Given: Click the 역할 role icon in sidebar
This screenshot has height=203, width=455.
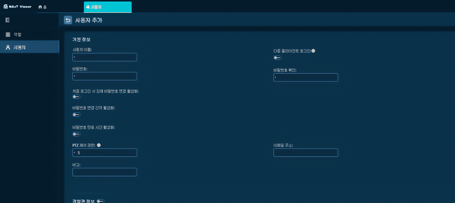Looking at the screenshot, I should [8, 35].
